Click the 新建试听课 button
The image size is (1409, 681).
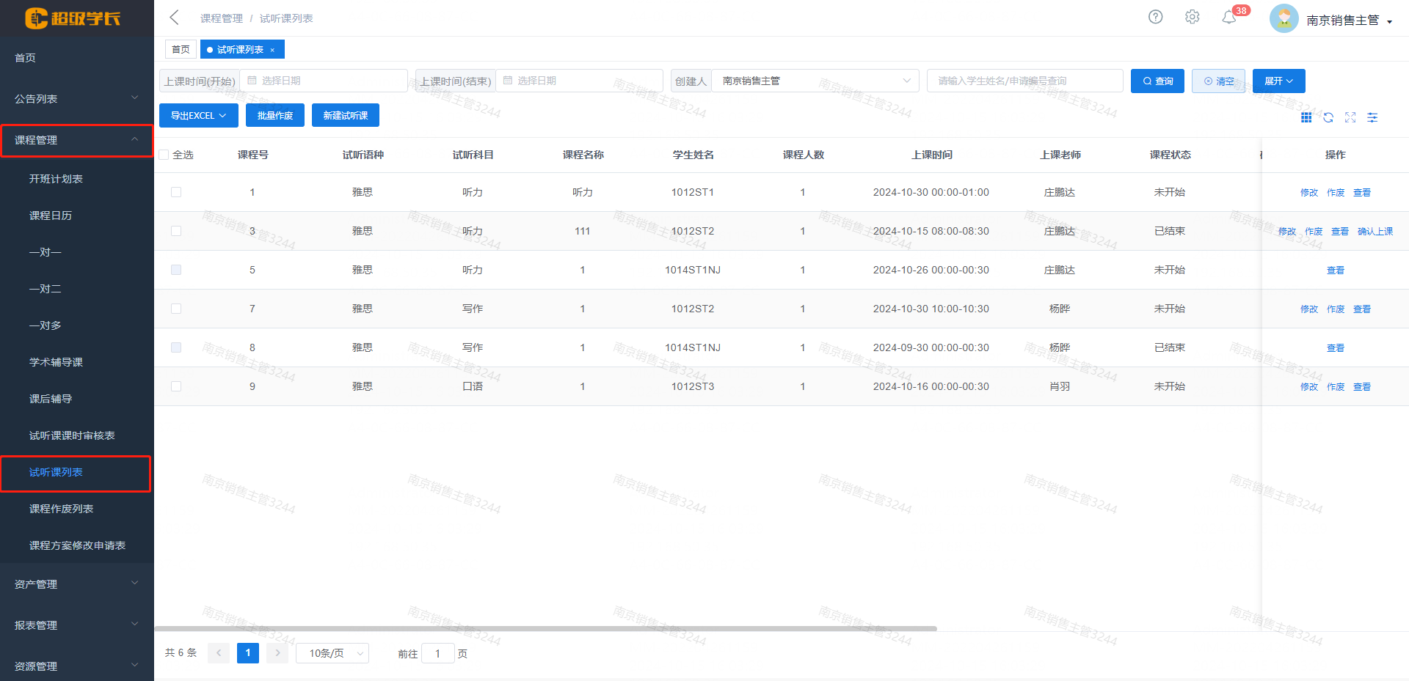click(345, 116)
